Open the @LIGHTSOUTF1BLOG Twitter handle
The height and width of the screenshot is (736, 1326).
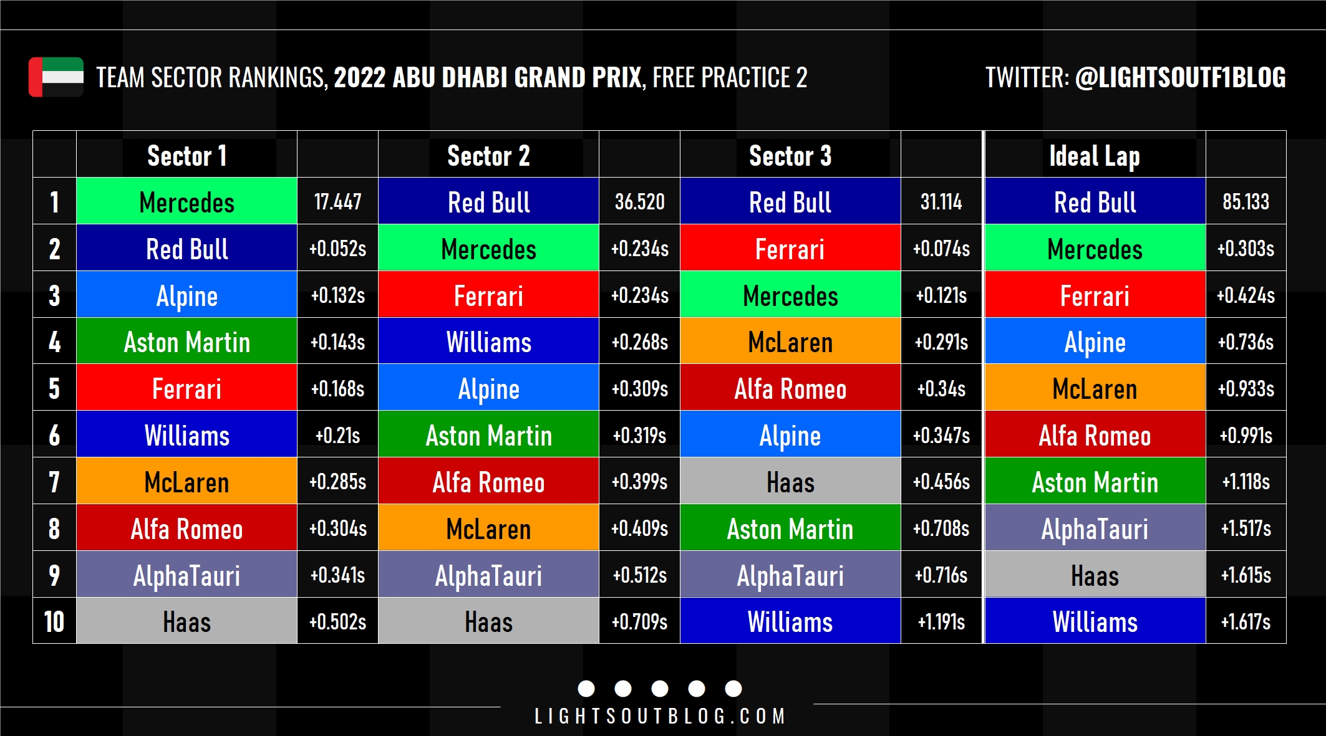(1180, 78)
